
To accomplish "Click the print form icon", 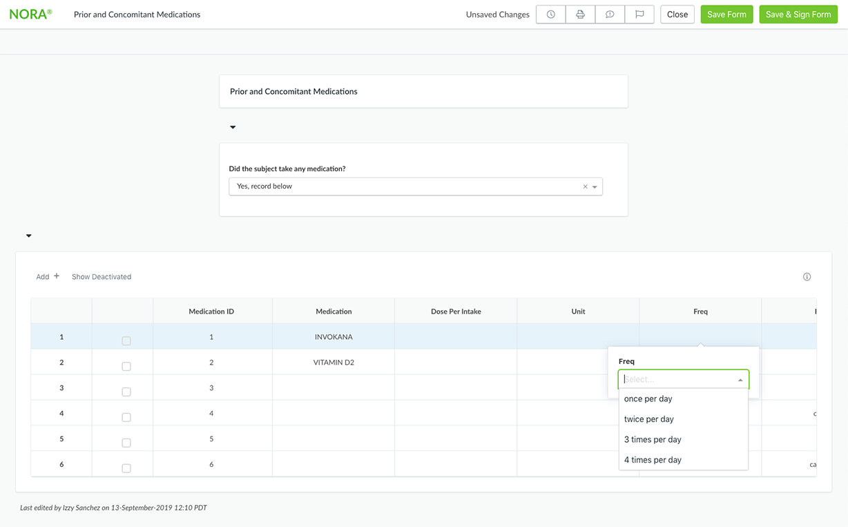I will 580,15.
